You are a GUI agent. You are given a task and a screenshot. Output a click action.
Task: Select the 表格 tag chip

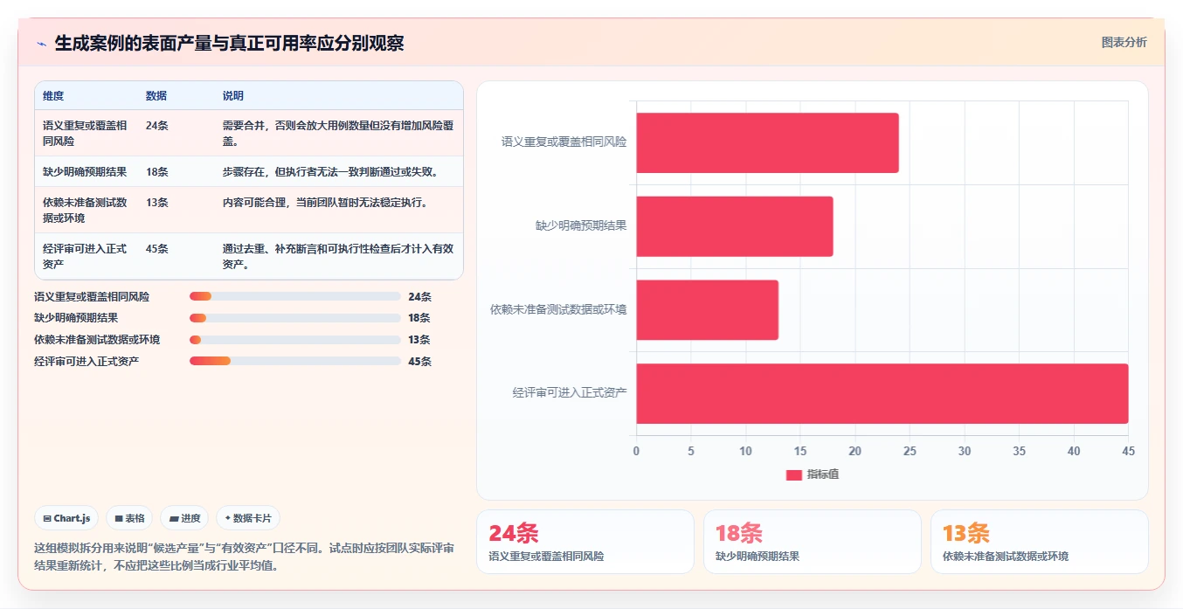pos(129,518)
